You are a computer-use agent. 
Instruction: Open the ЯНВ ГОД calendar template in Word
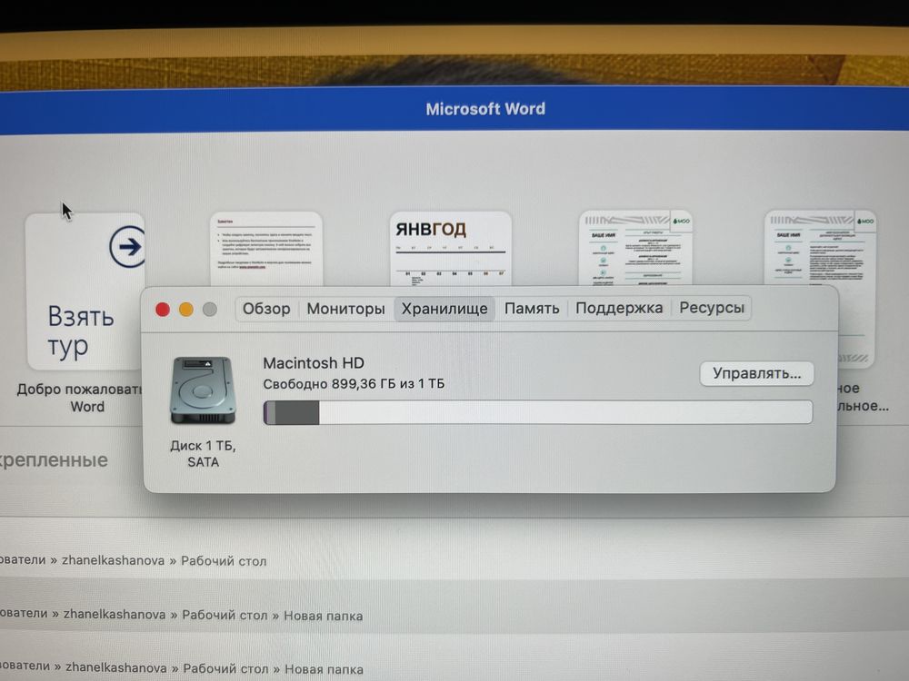[x=451, y=249]
